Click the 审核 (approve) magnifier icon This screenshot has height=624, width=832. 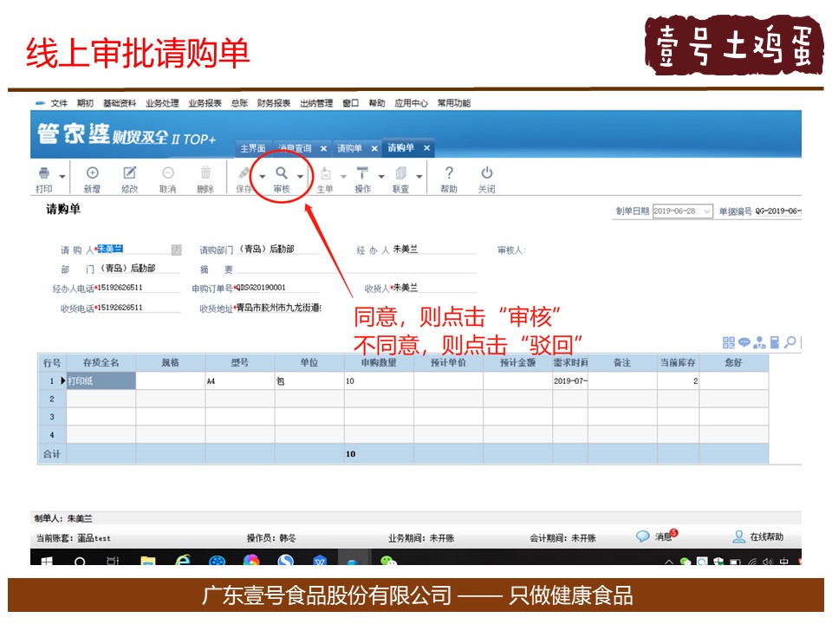[282, 174]
